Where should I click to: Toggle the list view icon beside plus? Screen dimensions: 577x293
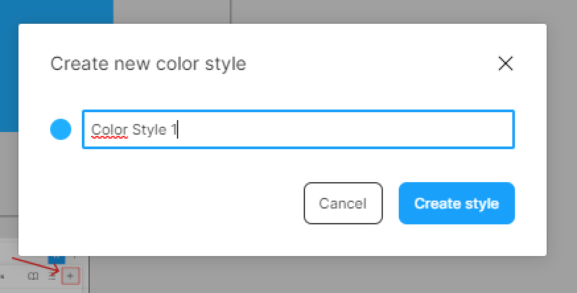point(52,277)
